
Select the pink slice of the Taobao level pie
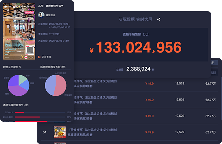(x=60, y=85)
